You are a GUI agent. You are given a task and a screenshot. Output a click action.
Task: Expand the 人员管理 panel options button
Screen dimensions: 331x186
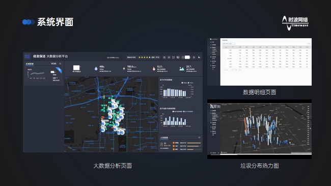[x=199, y=138]
